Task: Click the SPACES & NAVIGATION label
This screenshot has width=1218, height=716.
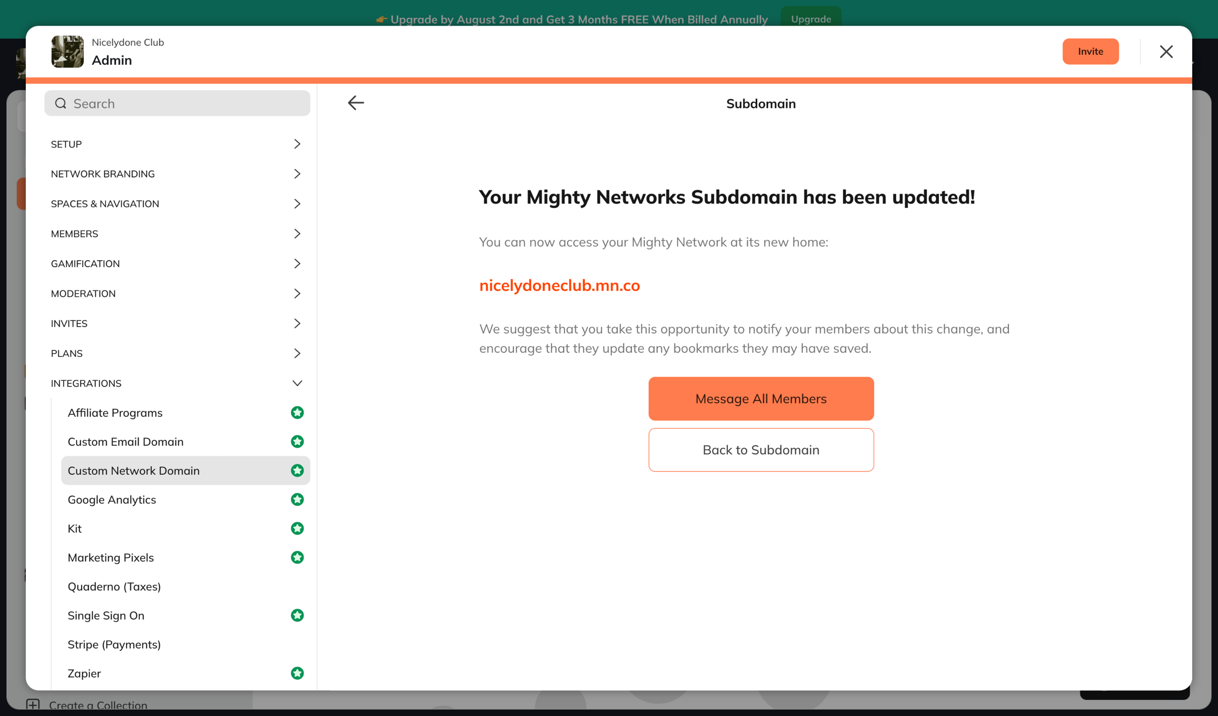Action: 105,204
